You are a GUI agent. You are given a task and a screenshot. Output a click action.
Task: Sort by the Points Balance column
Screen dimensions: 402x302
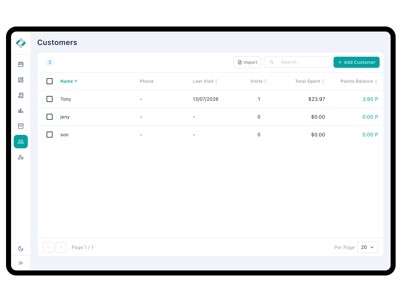tap(359, 81)
